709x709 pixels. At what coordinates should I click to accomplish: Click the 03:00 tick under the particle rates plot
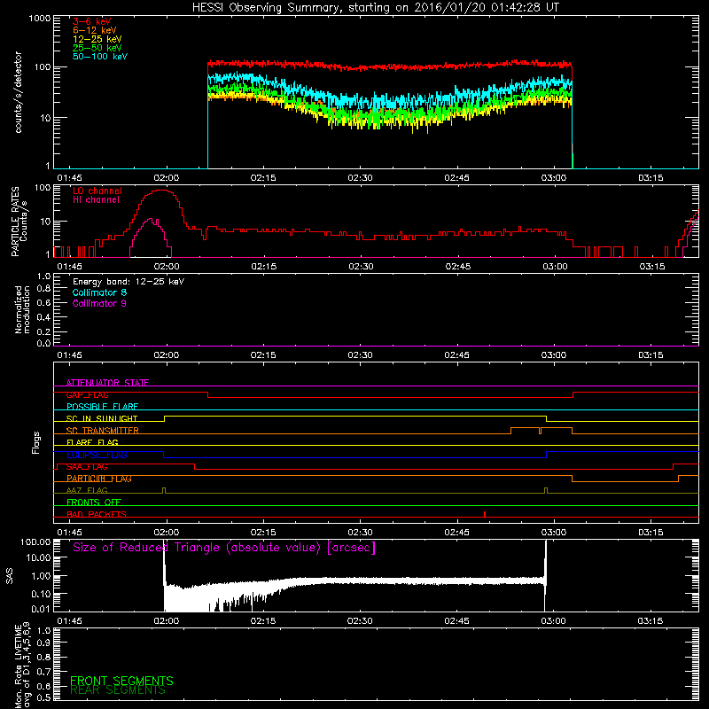555,267
